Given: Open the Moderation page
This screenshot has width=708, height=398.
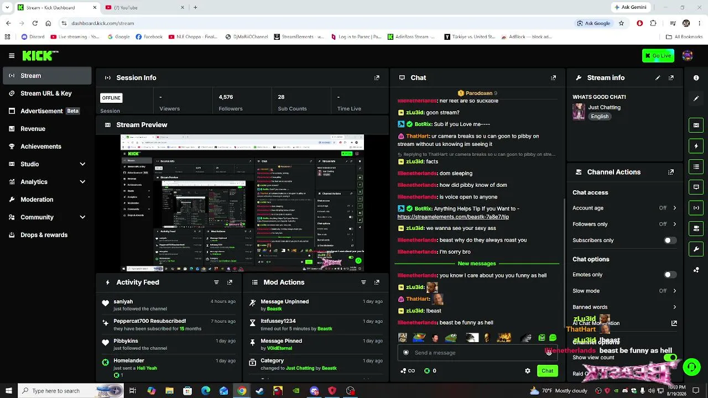Looking at the screenshot, I should point(47,200).
